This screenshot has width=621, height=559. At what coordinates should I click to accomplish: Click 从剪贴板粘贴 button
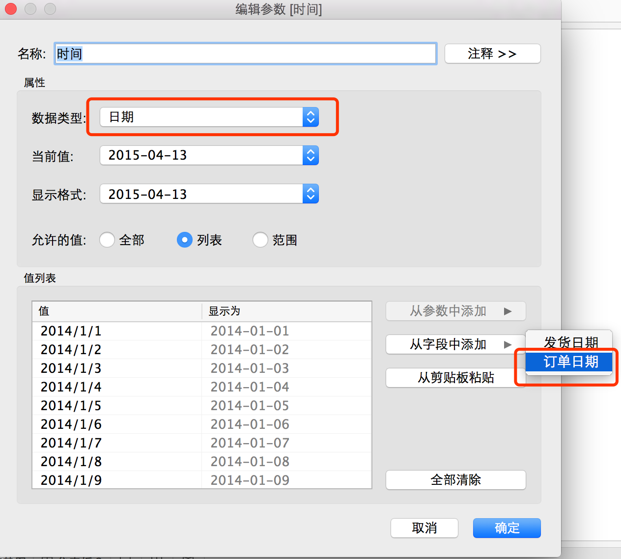tap(456, 378)
